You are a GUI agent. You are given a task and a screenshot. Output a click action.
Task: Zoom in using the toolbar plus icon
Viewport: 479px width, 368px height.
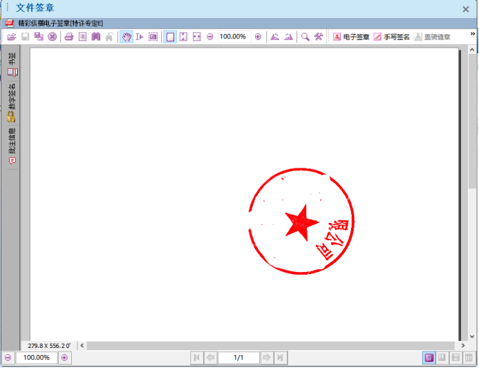coord(258,37)
